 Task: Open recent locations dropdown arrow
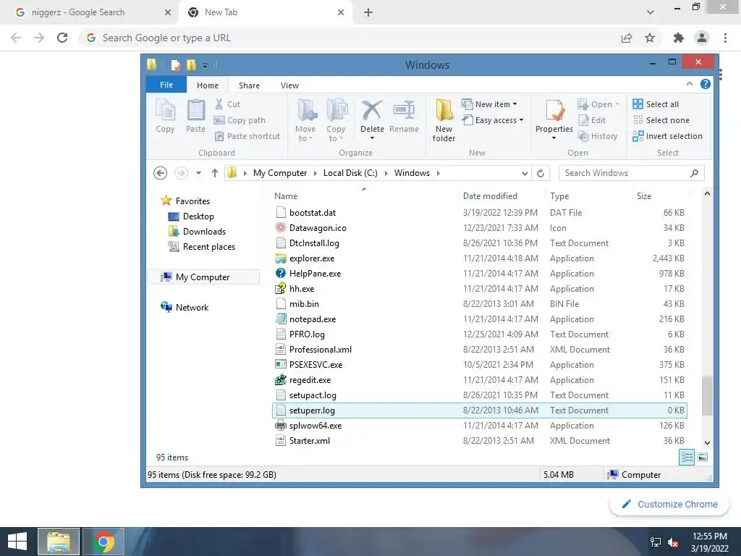[x=198, y=173]
